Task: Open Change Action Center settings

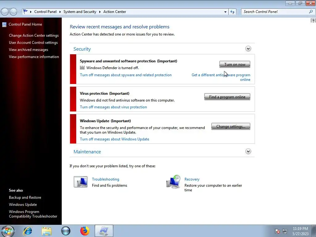Action: (x=34, y=35)
